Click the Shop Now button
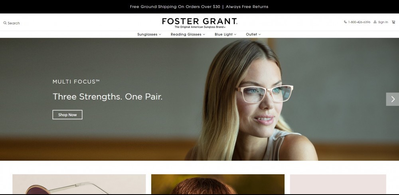 tap(67, 115)
